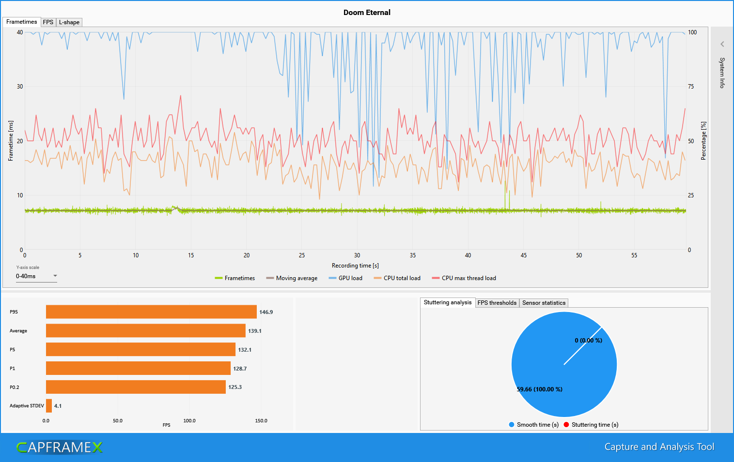
Task: Open the Stuttering analysis tab
Action: (448, 302)
